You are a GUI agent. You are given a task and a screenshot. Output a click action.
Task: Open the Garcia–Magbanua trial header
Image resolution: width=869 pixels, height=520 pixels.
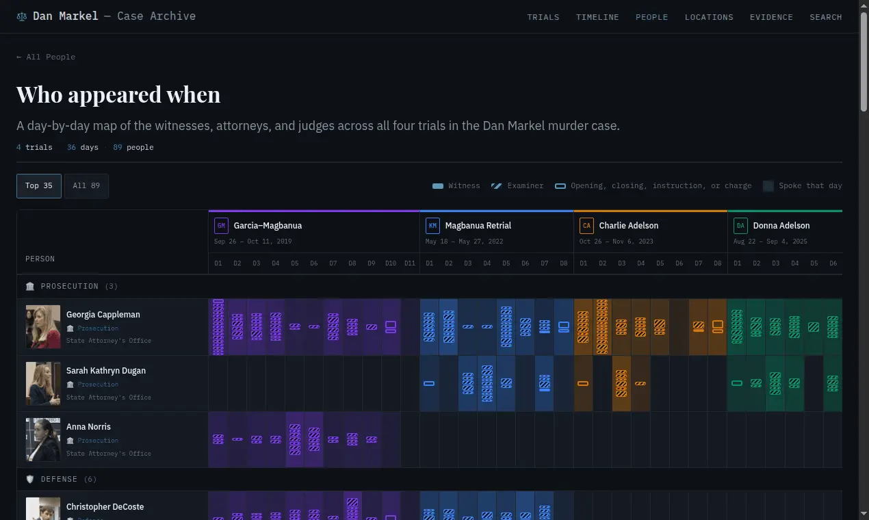pos(314,232)
